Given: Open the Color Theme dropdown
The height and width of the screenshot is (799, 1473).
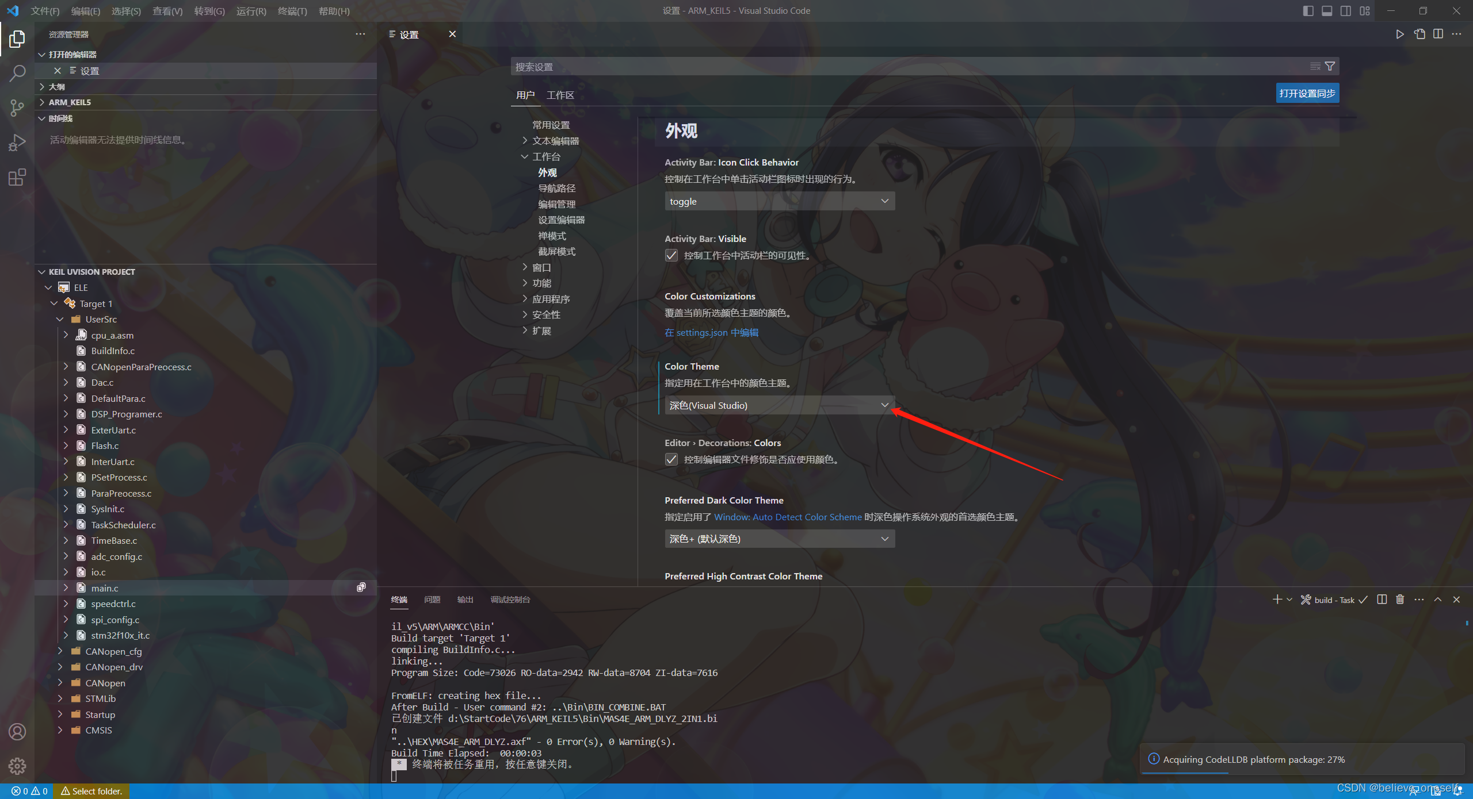Looking at the screenshot, I should [x=779, y=405].
